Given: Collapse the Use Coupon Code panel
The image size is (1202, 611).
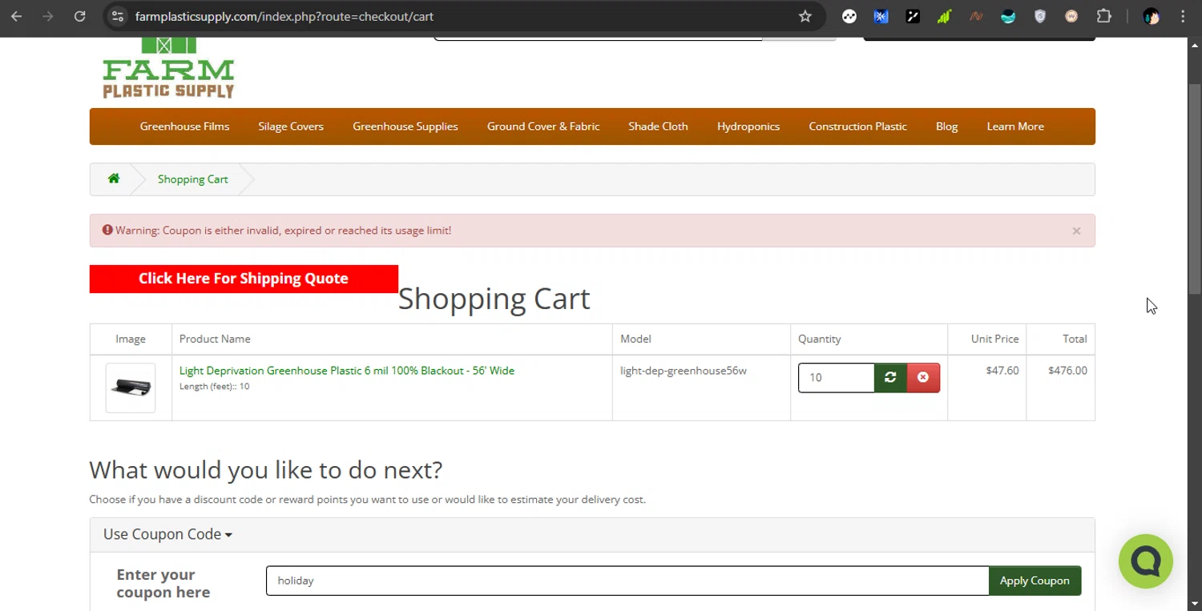Looking at the screenshot, I should tap(167, 534).
